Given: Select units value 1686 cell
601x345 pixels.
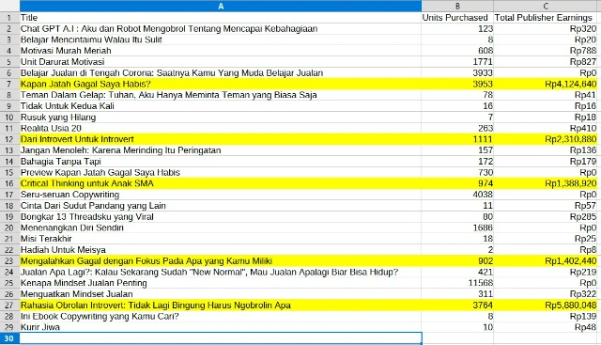Looking at the screenshot, I should point(457,227).
